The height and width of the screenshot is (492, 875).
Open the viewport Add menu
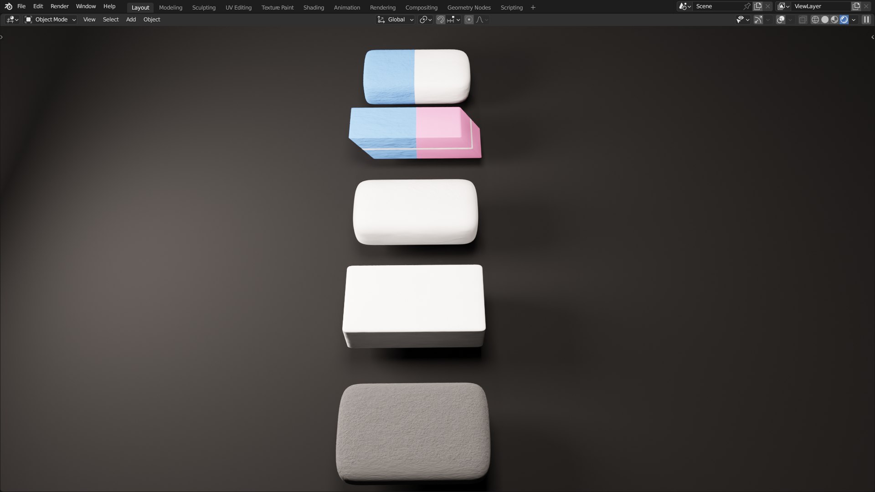point(131,20)
